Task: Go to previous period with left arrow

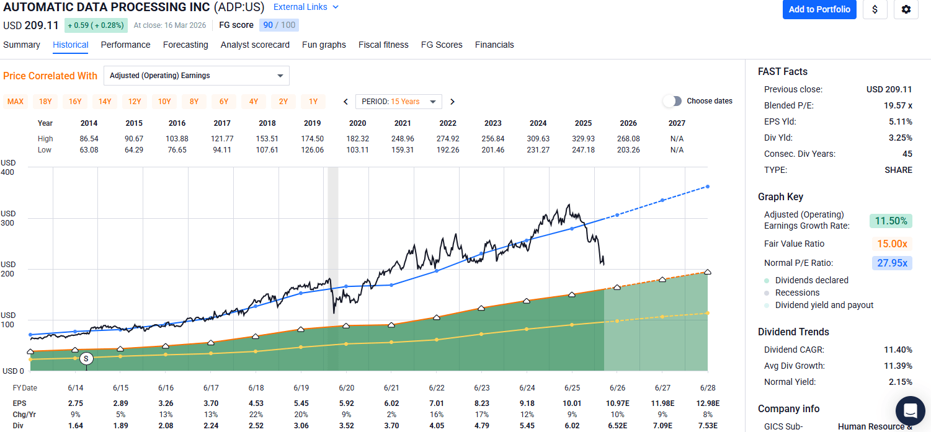Action: (x=346, y=102)
